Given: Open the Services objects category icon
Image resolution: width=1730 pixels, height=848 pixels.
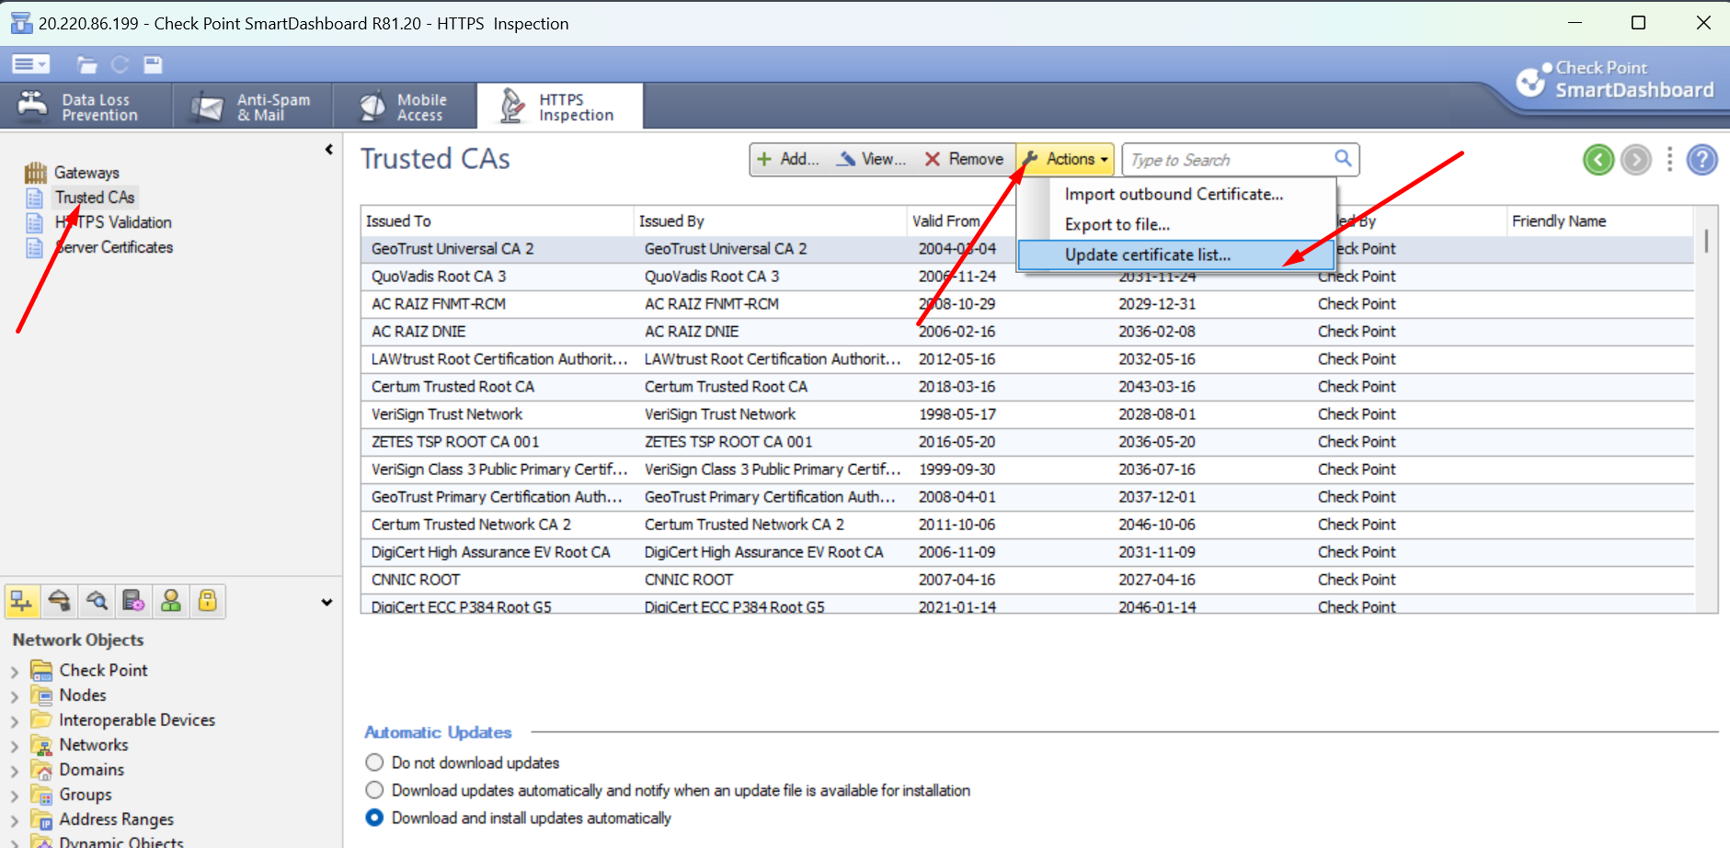Looking at the screenshot, I should tap(60, 601).
